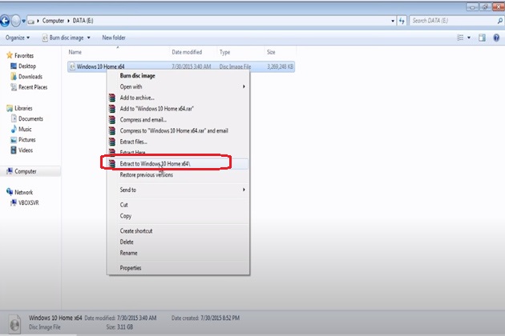Click the Favorites star icon
The image size is (505, 336).
click(10, 55)
